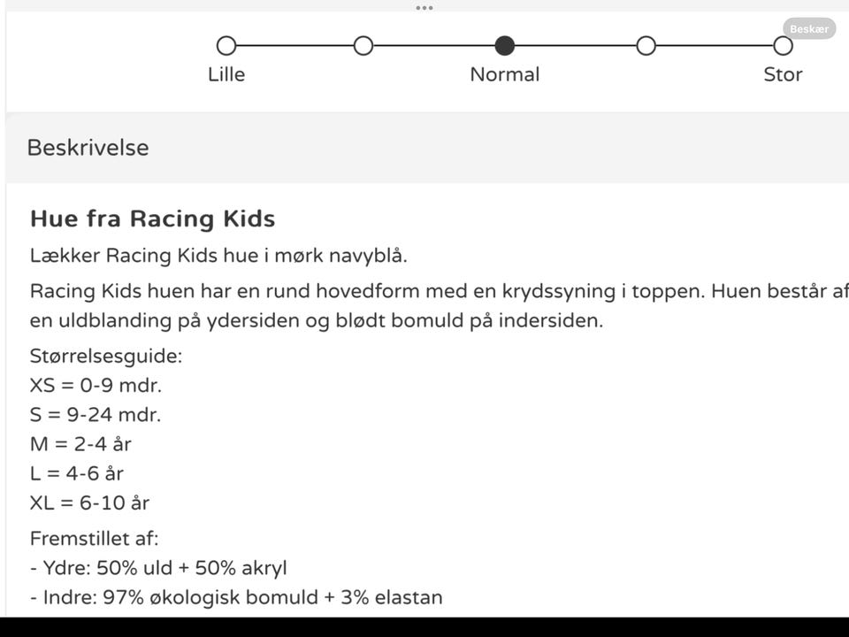The width and height of the screenshot is (849, 637).
Task: Click the M = 2-4 år line
Action: pyautogui.click(x=80, y=444)
